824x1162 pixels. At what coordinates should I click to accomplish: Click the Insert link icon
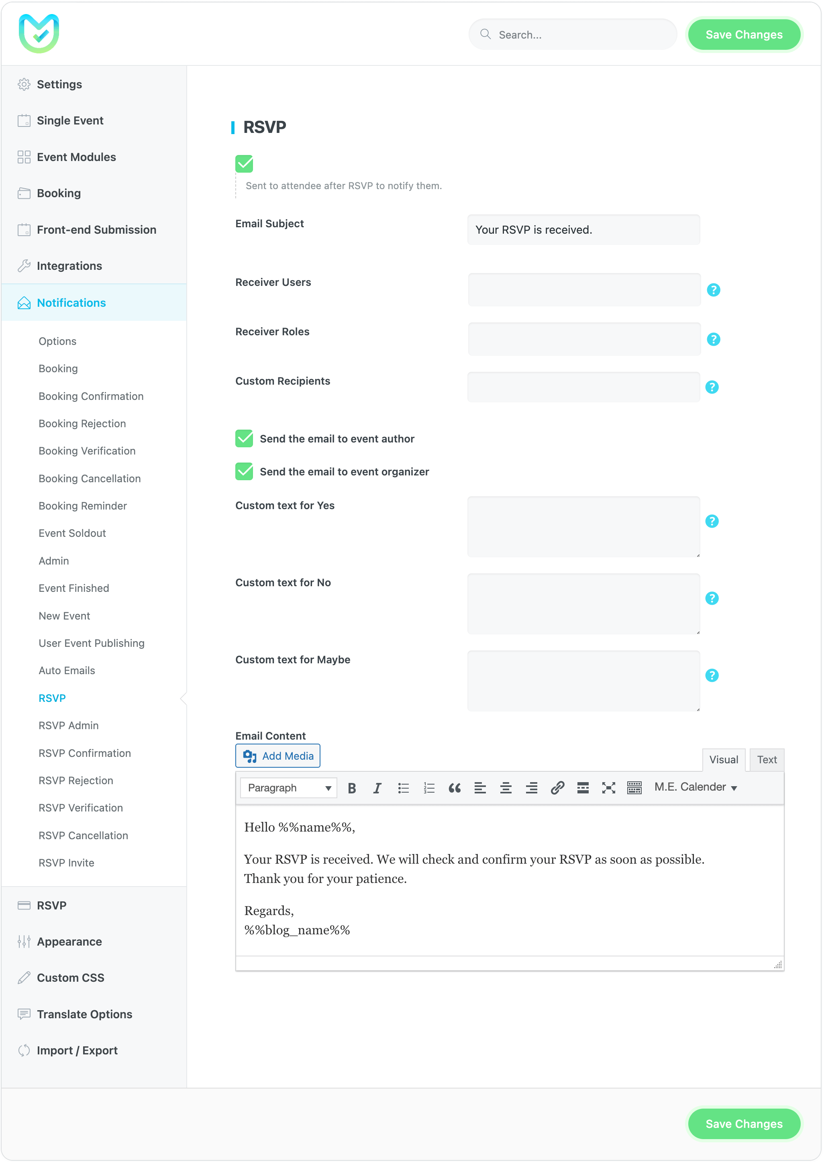(557, 788)
